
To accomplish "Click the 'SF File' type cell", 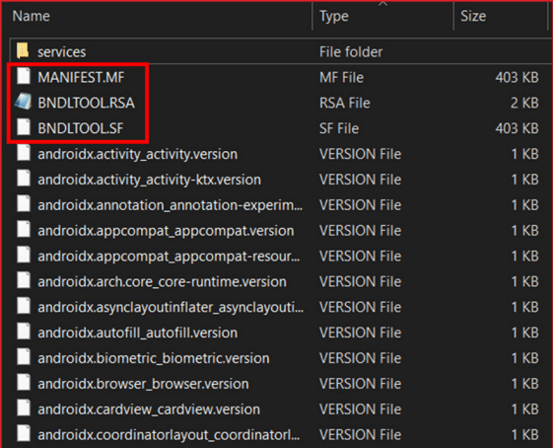I will (339, 128).
